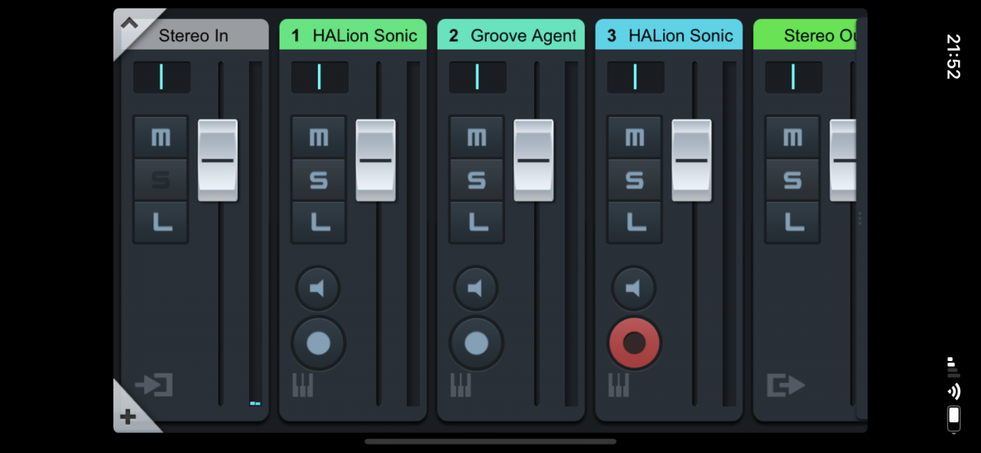
Task: Enable monitoring on track 3 HALion Sonic
Action: click(x=634, y=288)
